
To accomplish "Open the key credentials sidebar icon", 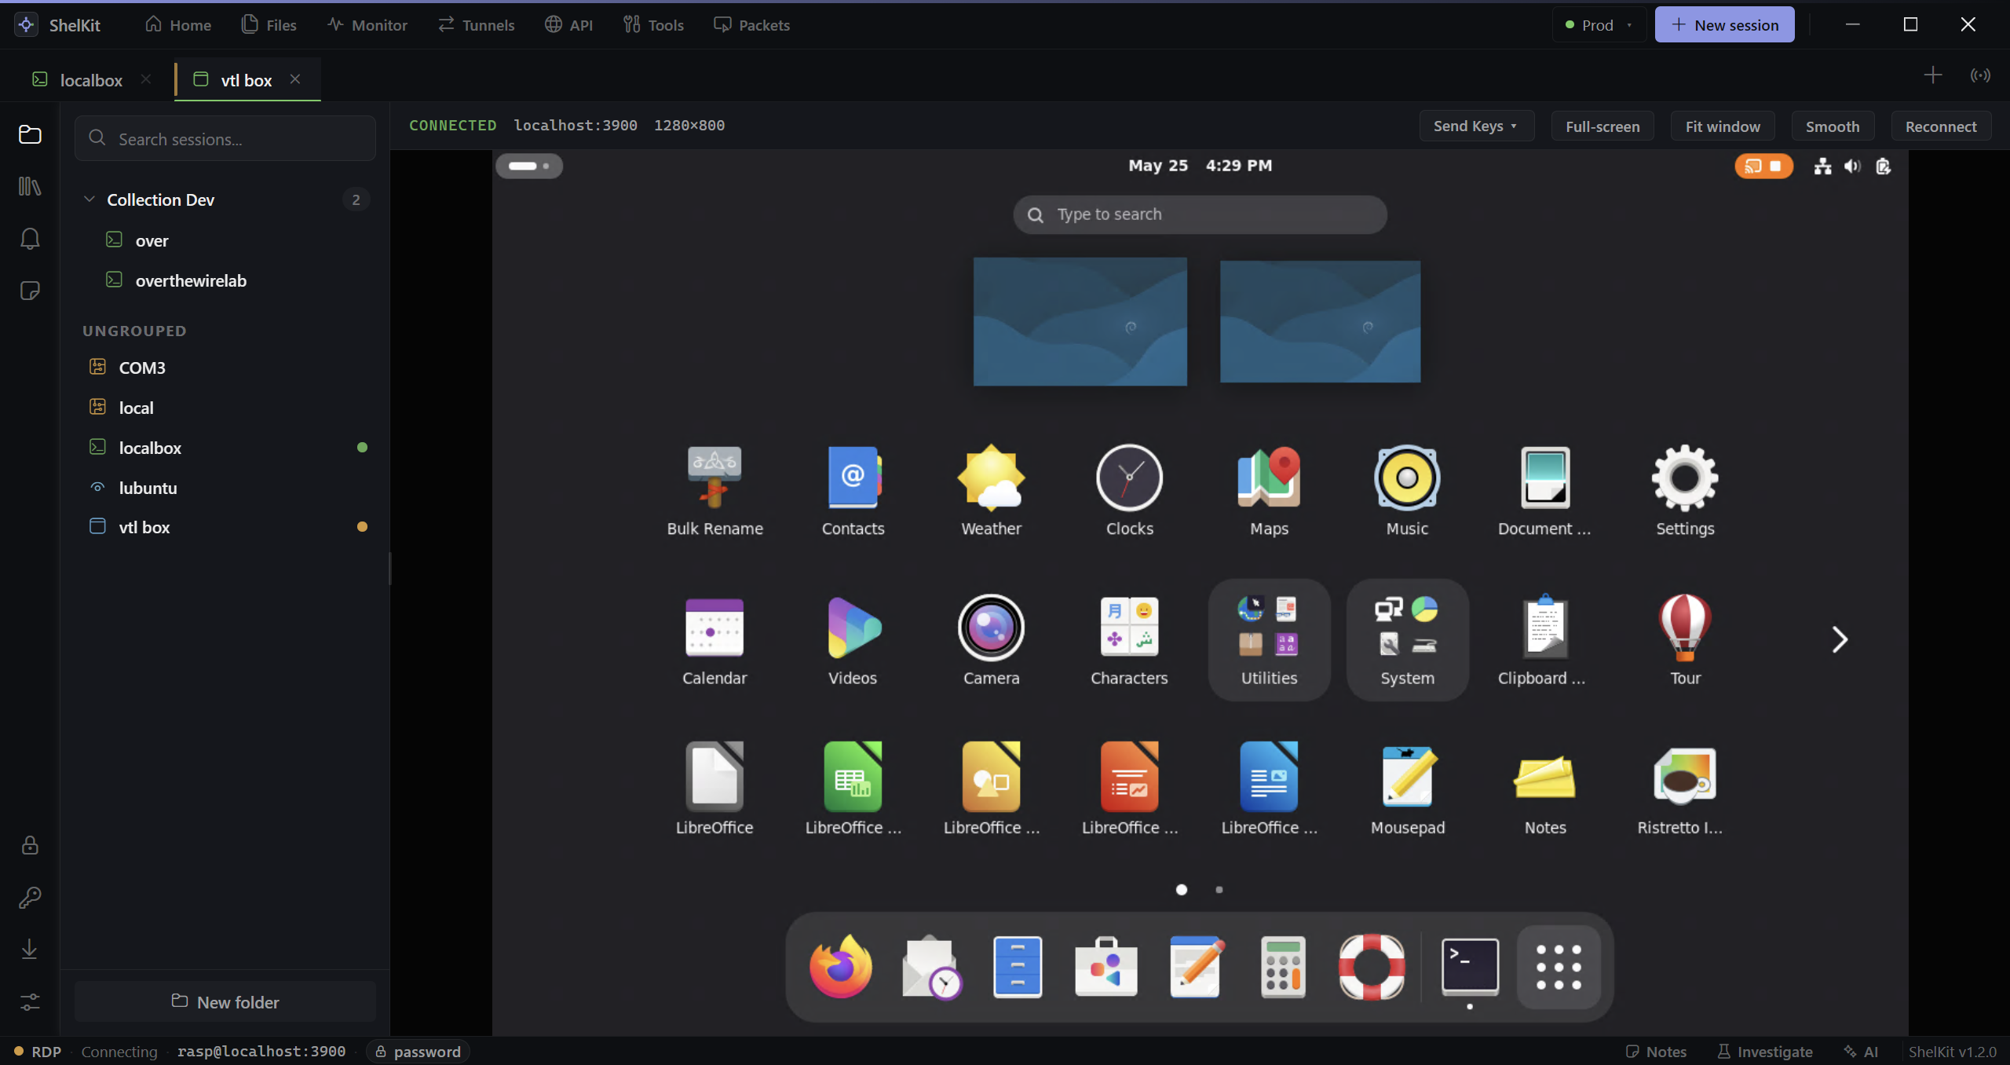I will (x=30, y=897).
